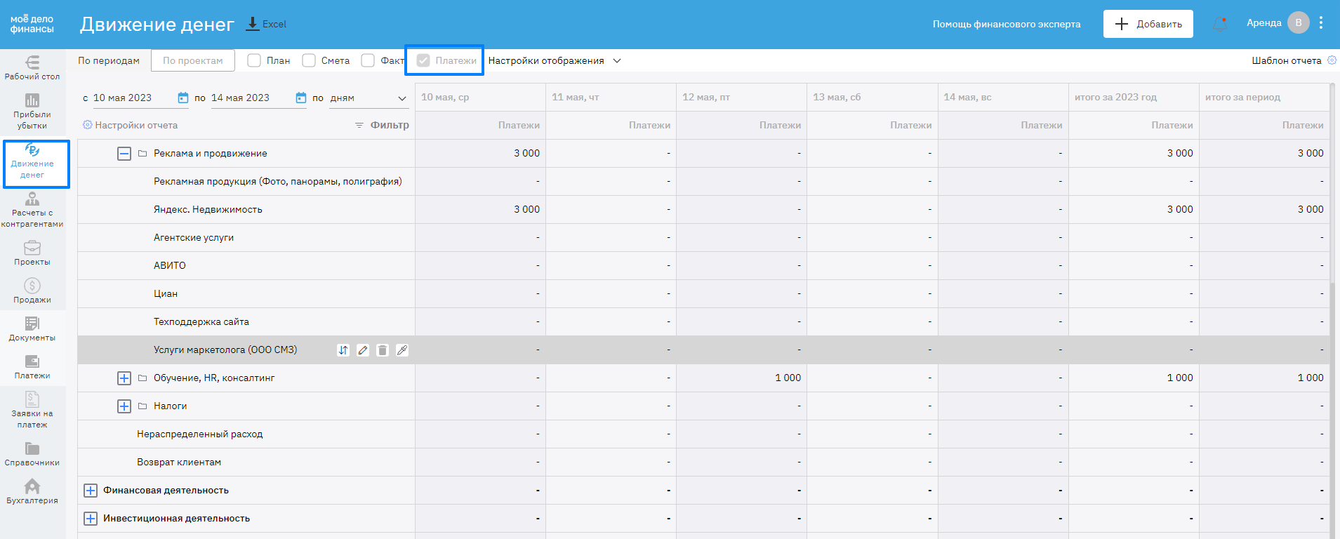Collapse the Реклама и продвижение group

tap(124, 154)
